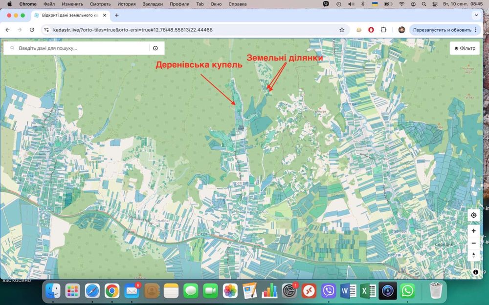This screenshot has width=489, height=305.
Task: Select the Відкриті дані земельного кадастру tab
Action: tap(70, 15)
